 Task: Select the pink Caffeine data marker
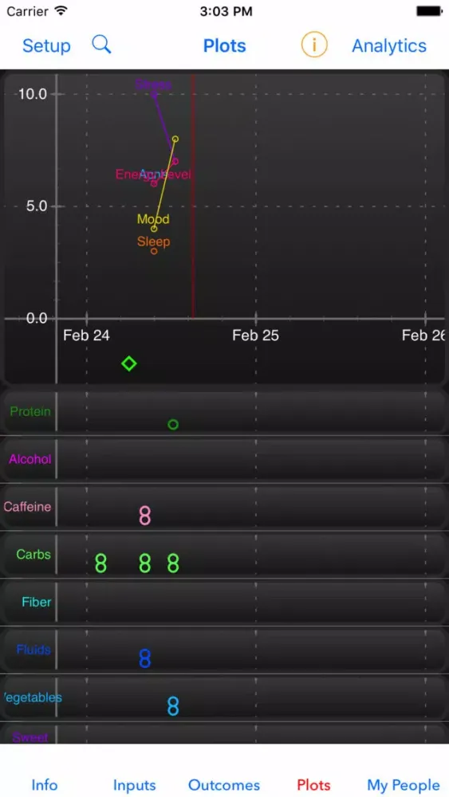pos(145,516)
